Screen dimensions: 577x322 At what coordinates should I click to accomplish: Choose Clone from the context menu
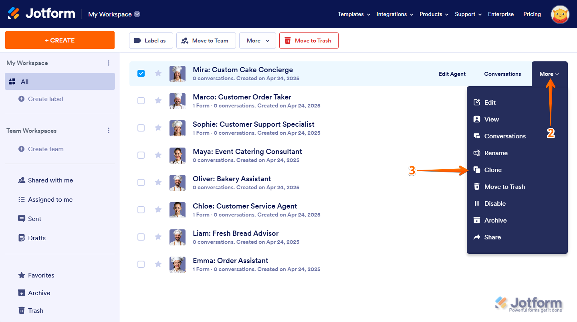click(x=492, y=170)
